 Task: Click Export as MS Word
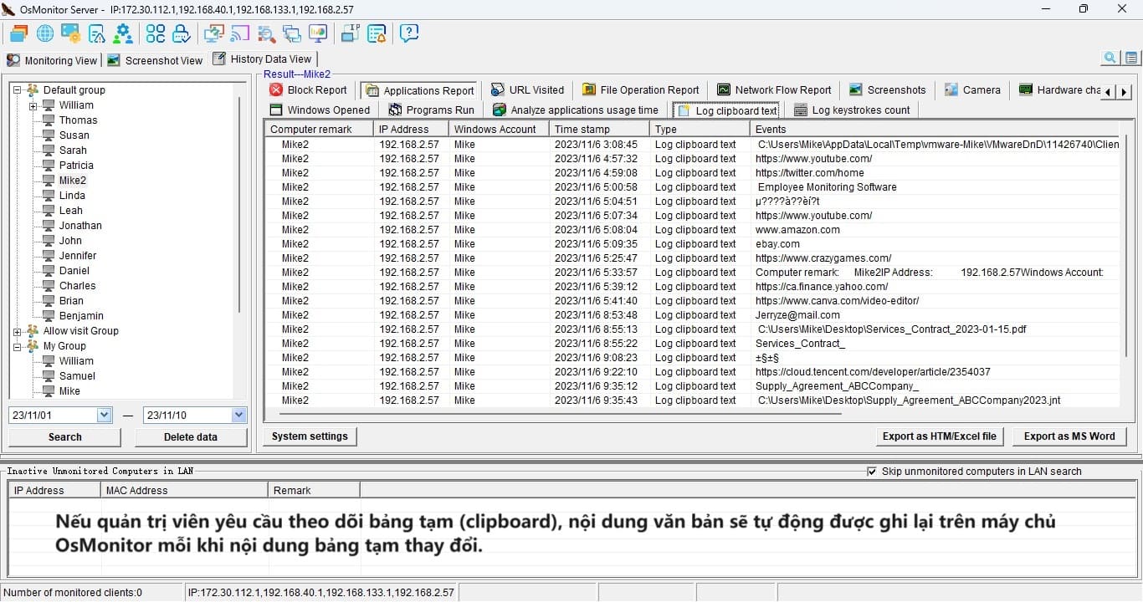(x=1069, y=436)
